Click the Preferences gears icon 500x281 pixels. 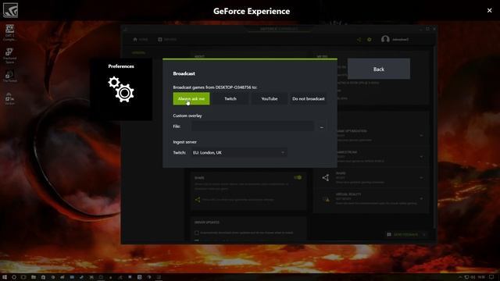click(x=121, y=89)
